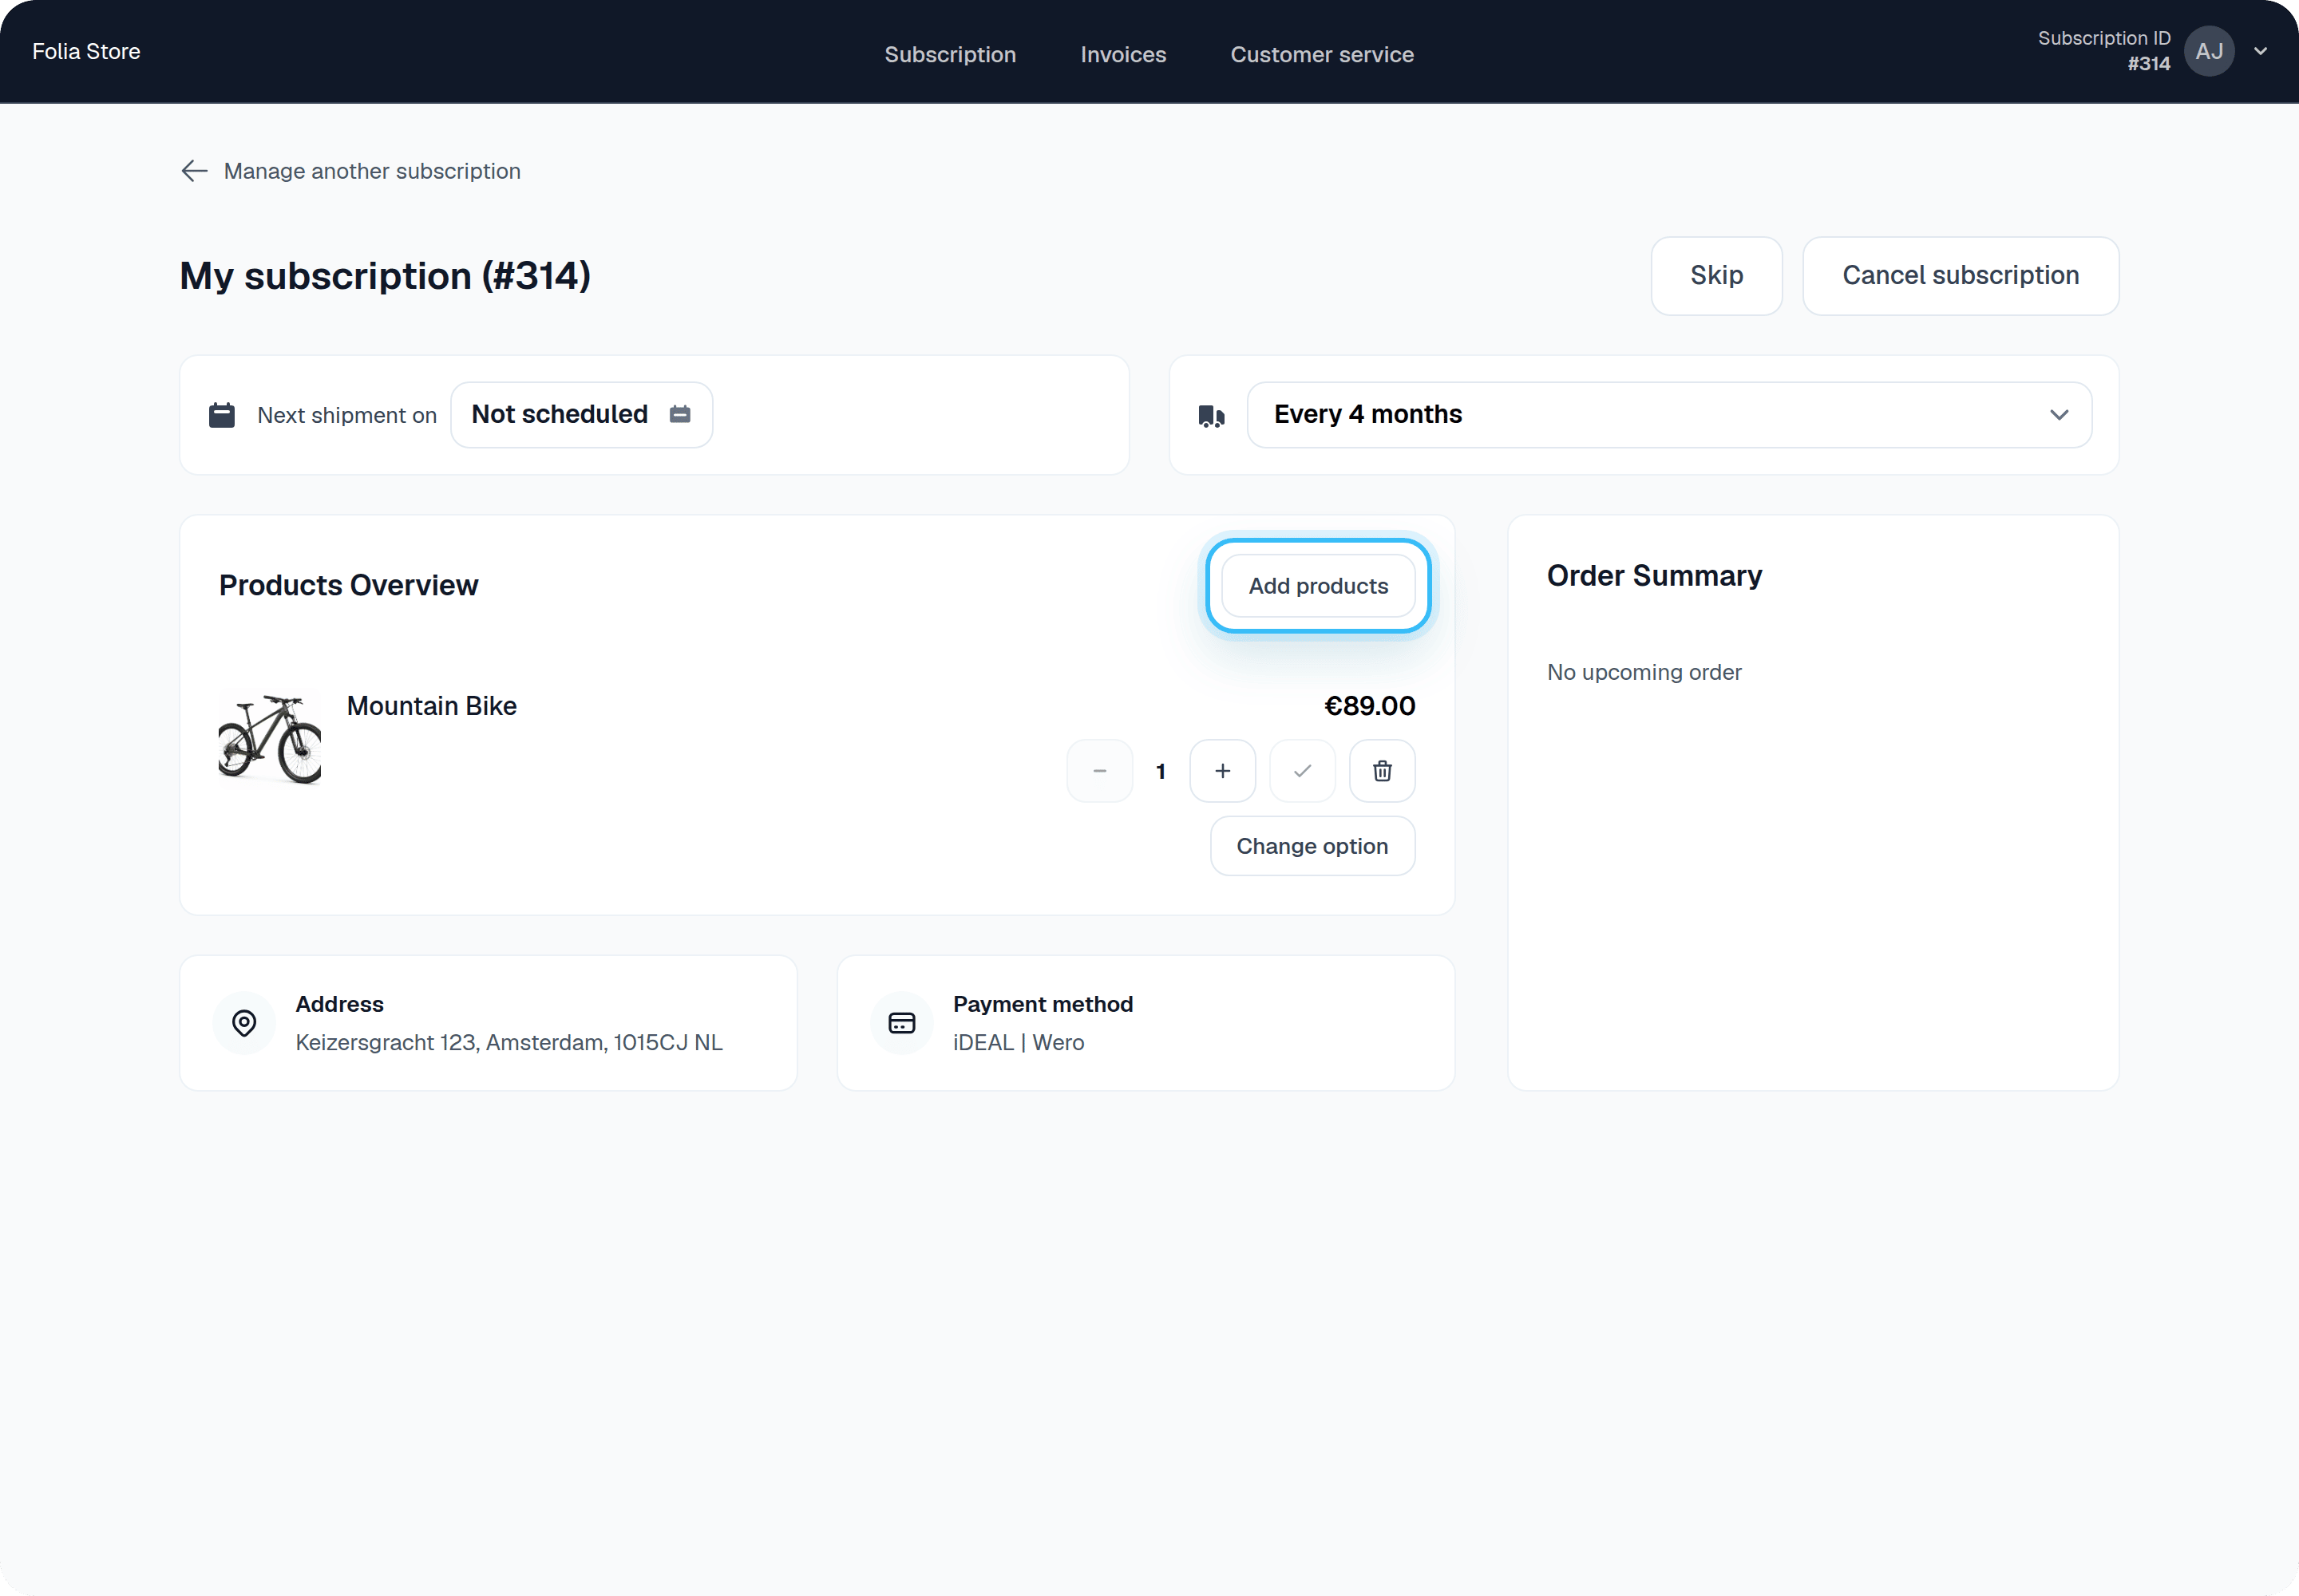Click the AJ avatar
The width and height of the screenshot is (2299, 1596).
[x=2209, y=51]
